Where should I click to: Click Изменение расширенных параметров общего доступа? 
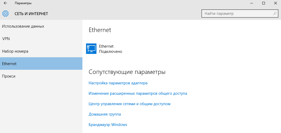tap(138, 93)
